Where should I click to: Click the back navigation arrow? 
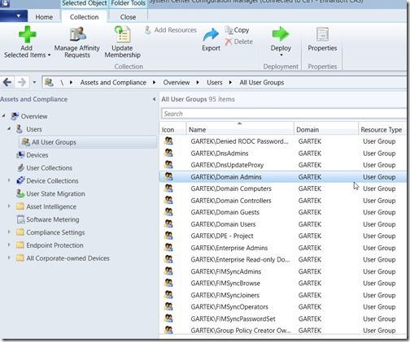(x=7, y=82)
